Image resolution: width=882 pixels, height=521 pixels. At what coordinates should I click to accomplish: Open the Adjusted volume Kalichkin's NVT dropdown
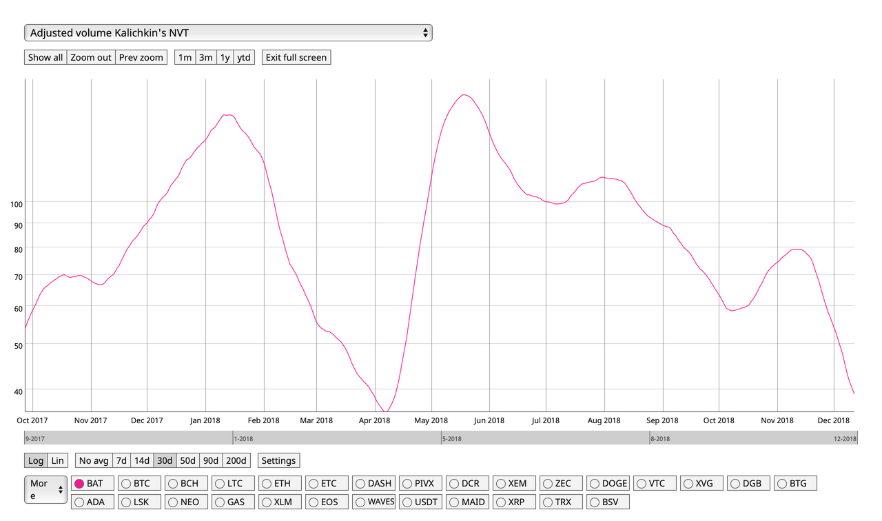pyautogui.click(x=228, y=32)
